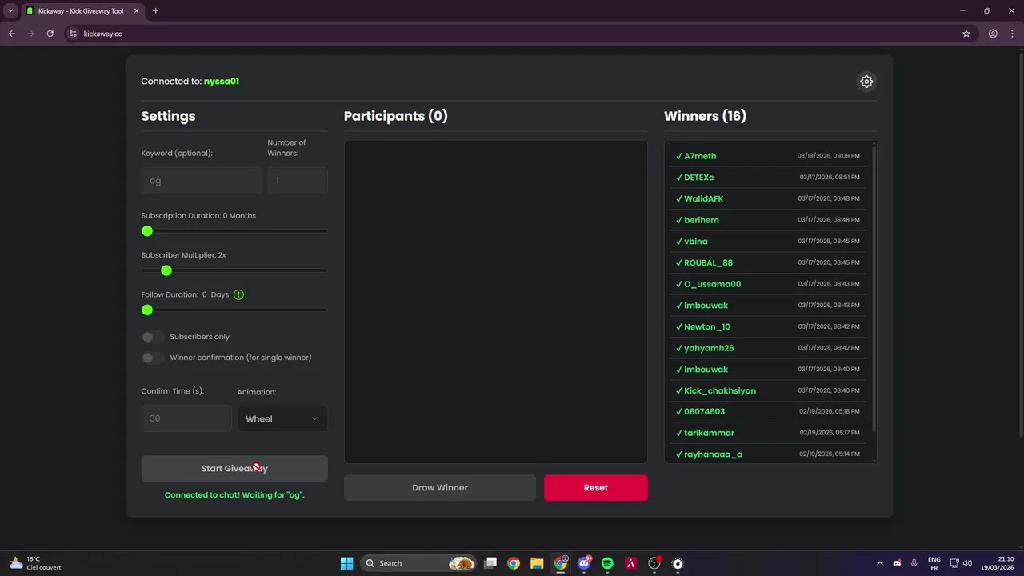Open the Chrome profile avatar menu

pos(993,34)
